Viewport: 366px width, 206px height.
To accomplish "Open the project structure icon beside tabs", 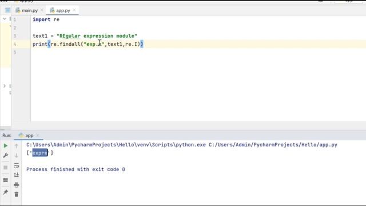I will click(7, 10).
